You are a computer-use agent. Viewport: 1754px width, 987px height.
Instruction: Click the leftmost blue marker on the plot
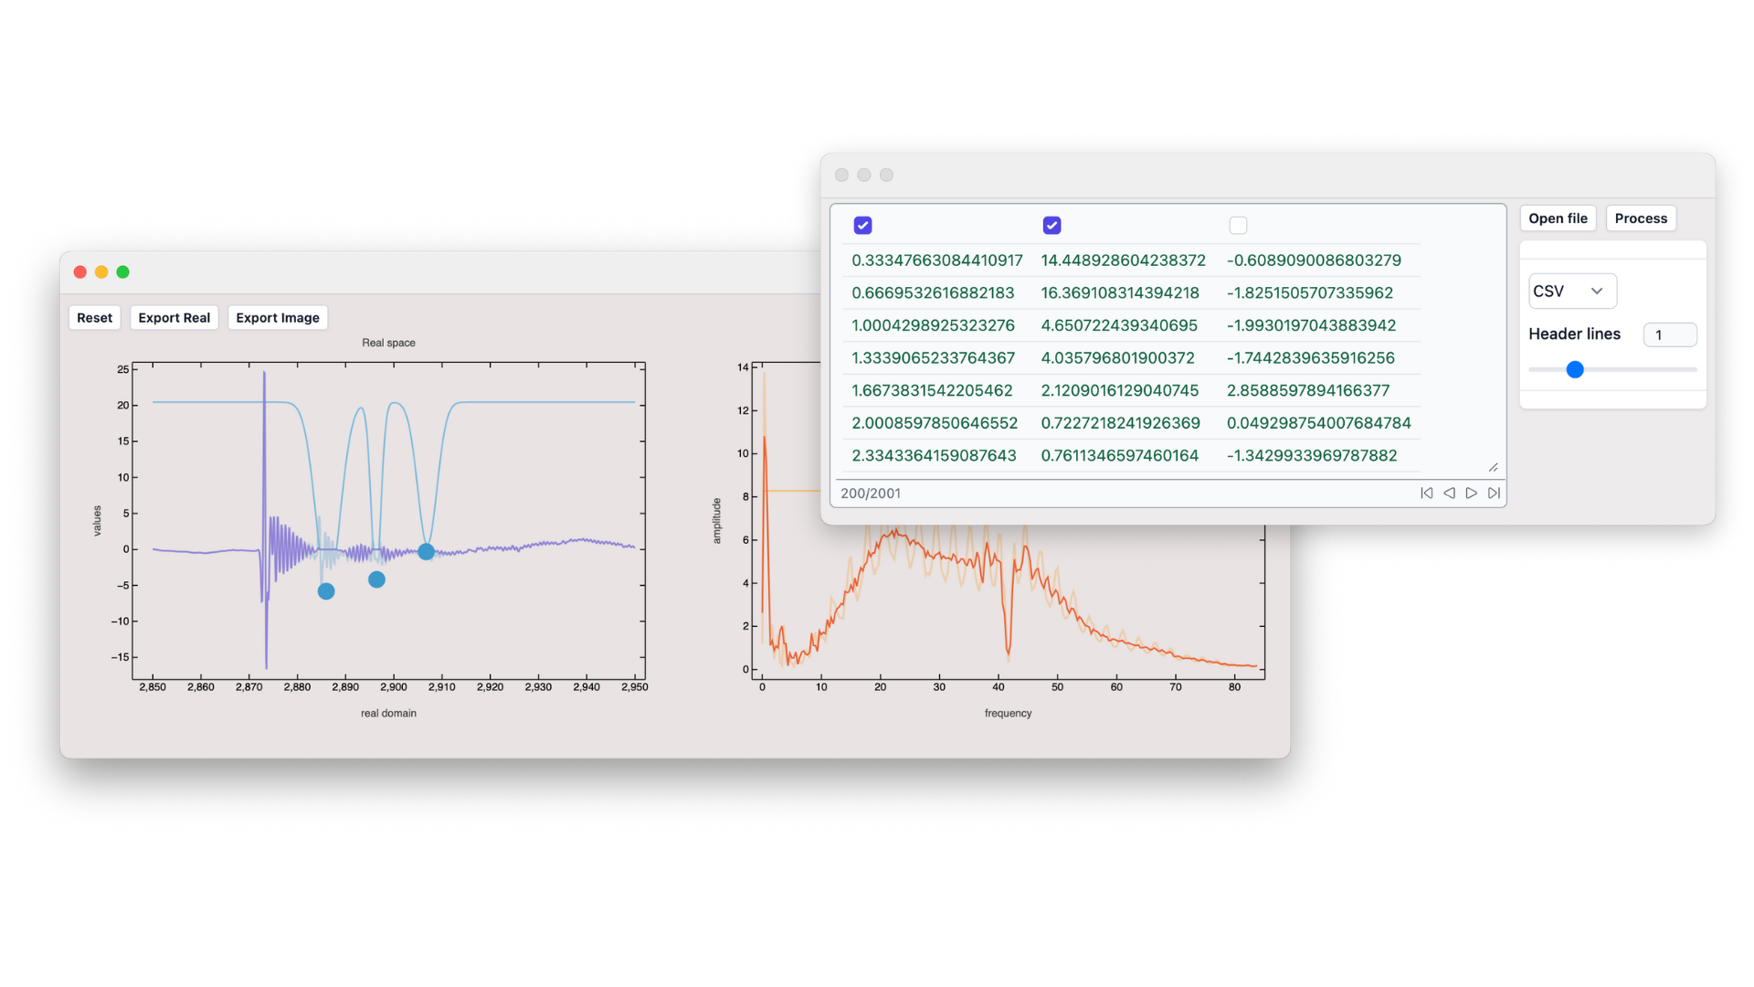click(326, 591)
